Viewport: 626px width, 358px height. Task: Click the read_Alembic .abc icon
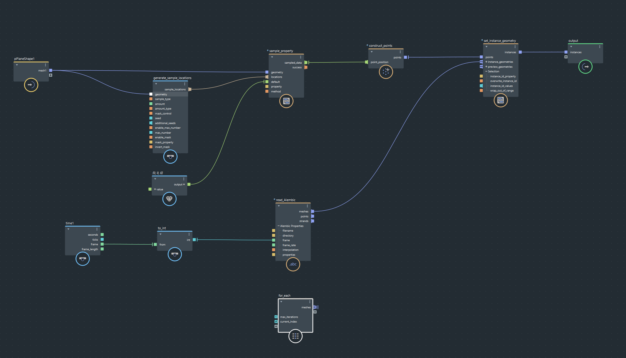[x=293, y=264]
